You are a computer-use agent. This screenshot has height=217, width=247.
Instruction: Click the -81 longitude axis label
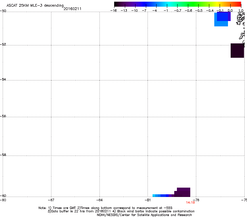148,200
